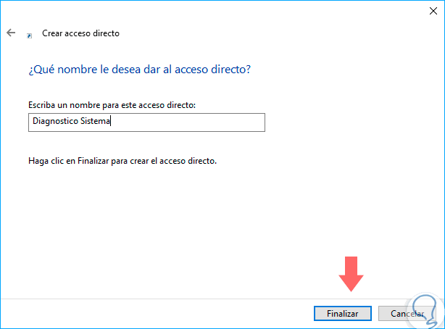
Task: Click the Haga clic en Finalizar instruction text
Action: point(120,160)
